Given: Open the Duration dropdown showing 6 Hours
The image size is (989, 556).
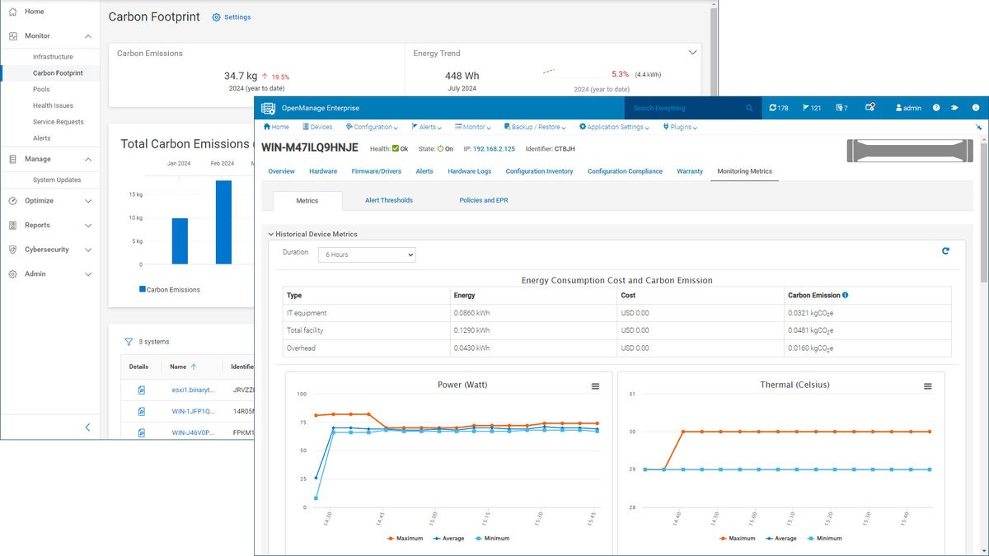Looking at the screenshot, I should point(367,255).
